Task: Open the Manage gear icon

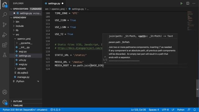Action: (5, 102)
